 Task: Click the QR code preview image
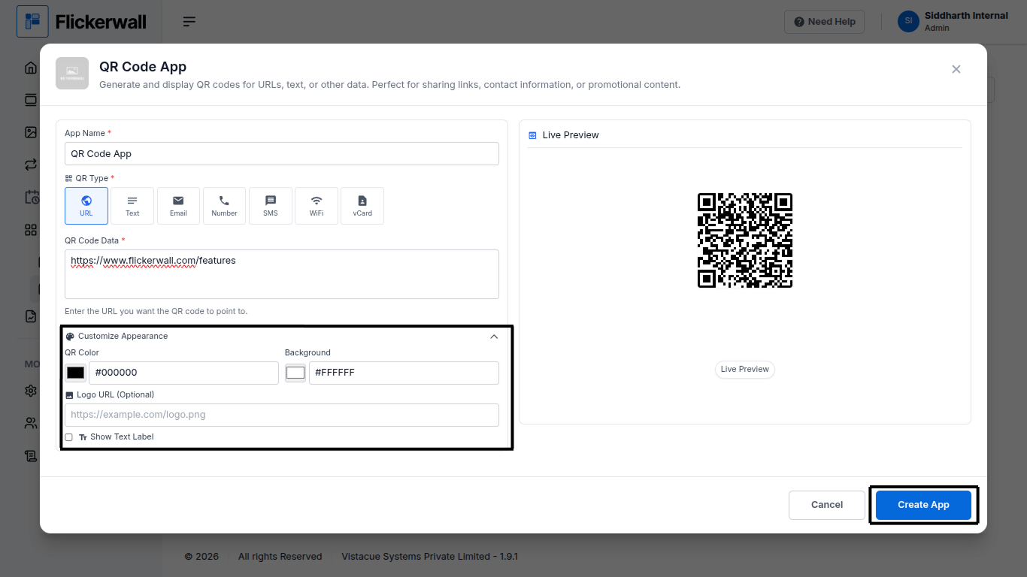745,240
